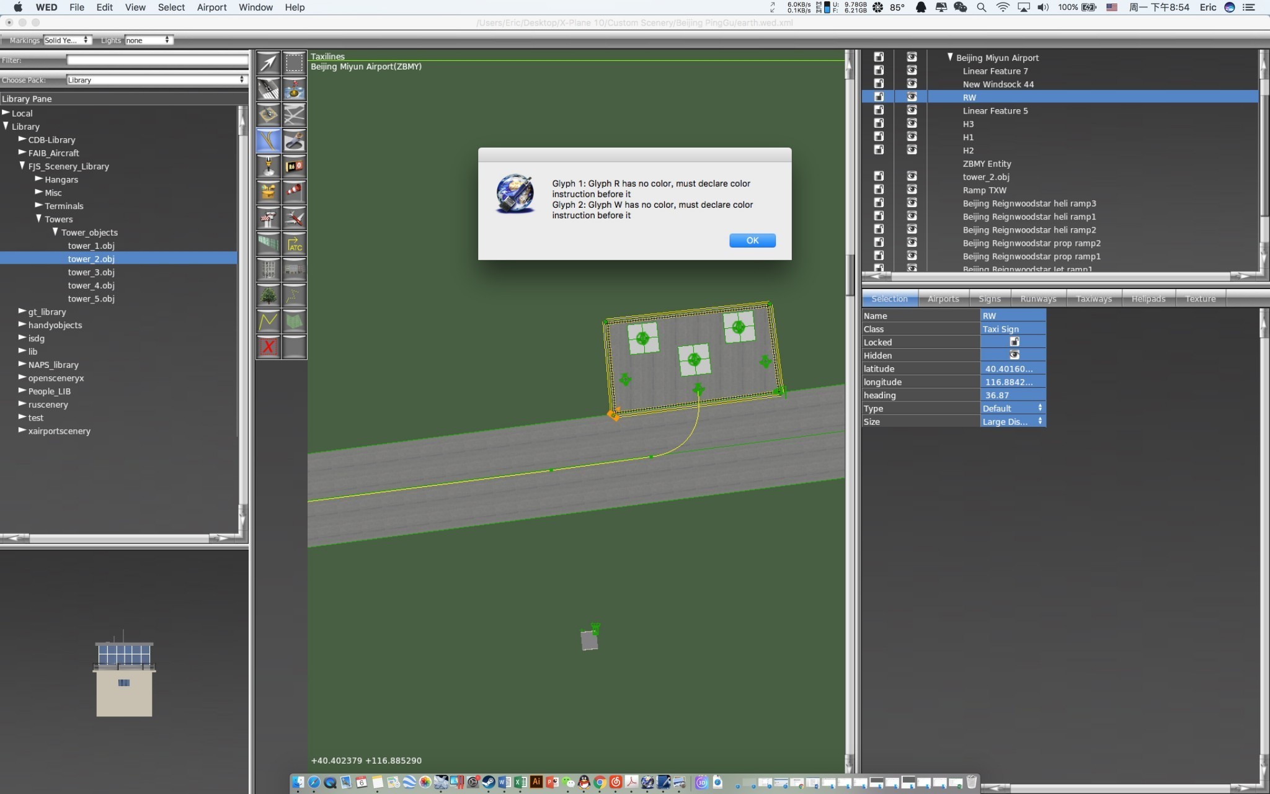Image resolution: width=1270 pixels, height=794 pixels.
Task: Select the dotted Object String tool
Action: click(x=294, y=296)
